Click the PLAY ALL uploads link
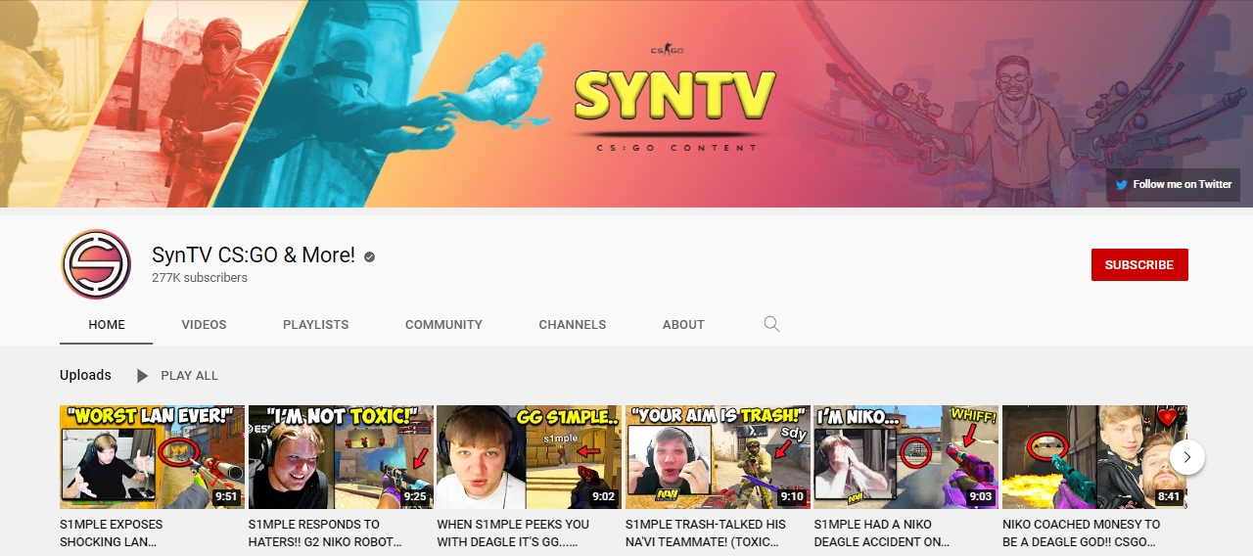Image resolution: width=1253 pixels, height=556 pixels. [189, 376]
